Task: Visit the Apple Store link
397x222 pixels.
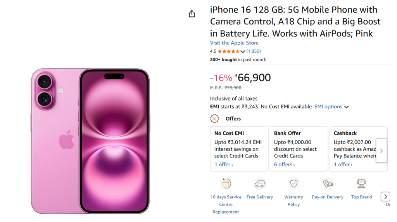Action: click(234, 43)
